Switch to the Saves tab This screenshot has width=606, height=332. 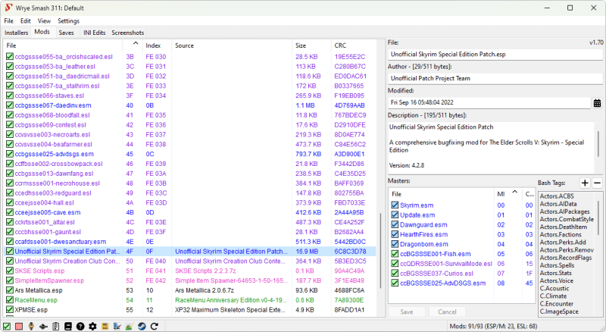66,33
